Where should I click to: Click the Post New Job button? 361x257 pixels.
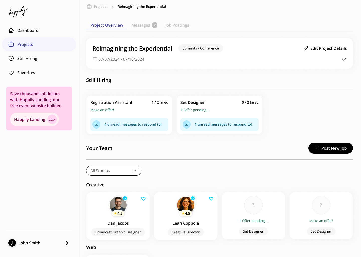tap(330, 148)
